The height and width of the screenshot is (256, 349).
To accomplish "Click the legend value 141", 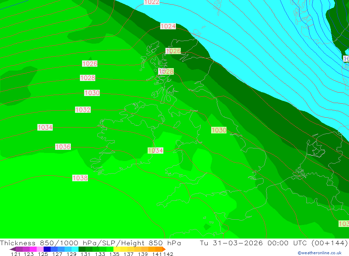I will pos(157,254).
